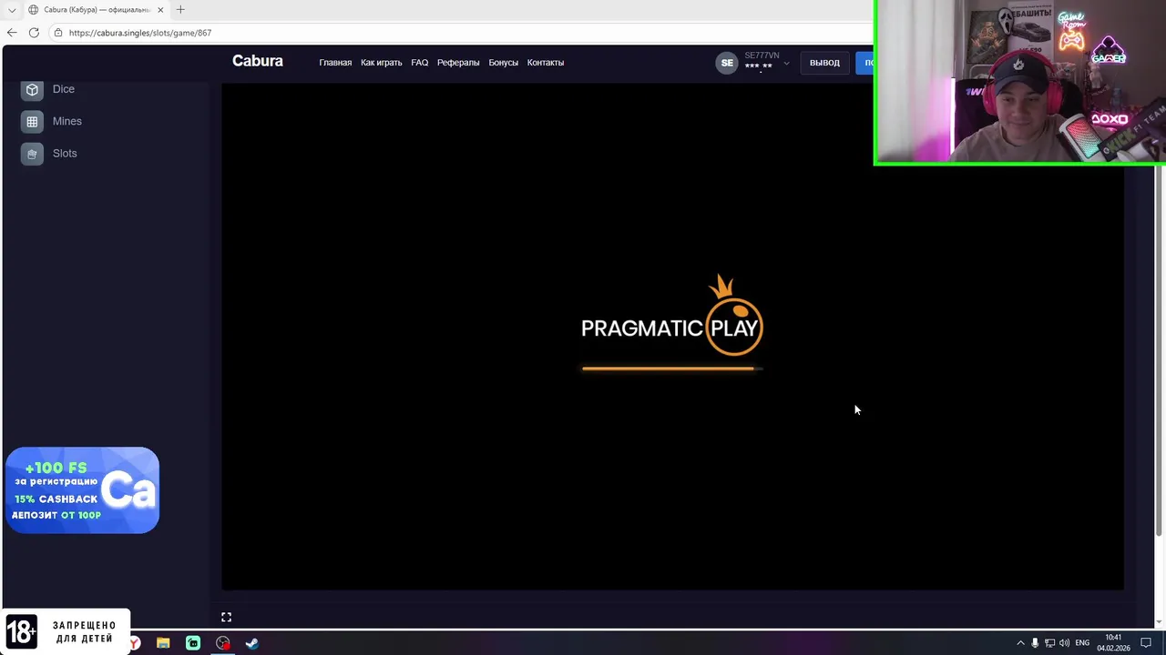Go back with browser back arrow
The height and width of the screenshot is (655, 1166).
12,33
